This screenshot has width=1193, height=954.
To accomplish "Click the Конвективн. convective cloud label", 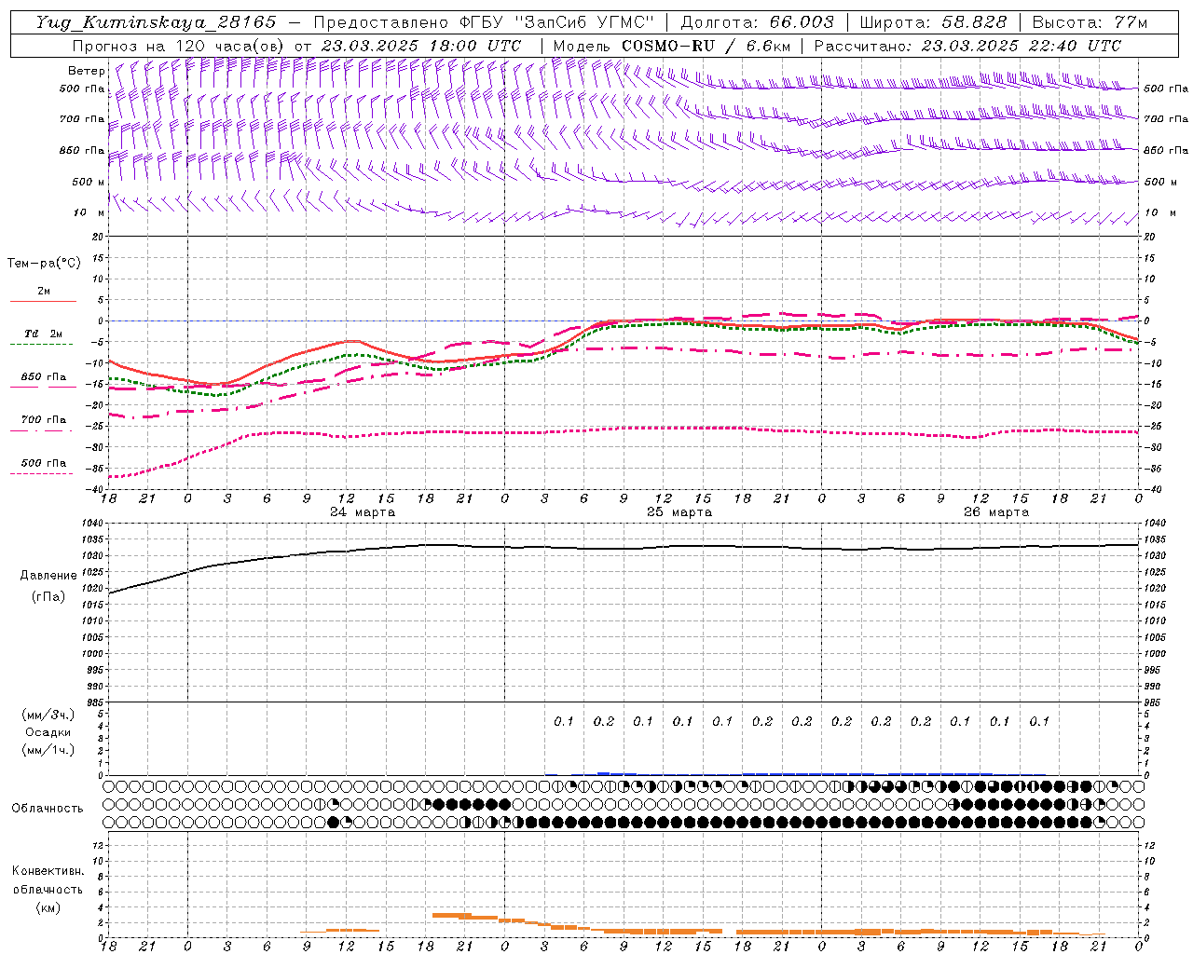I will [x=48, y=871].
